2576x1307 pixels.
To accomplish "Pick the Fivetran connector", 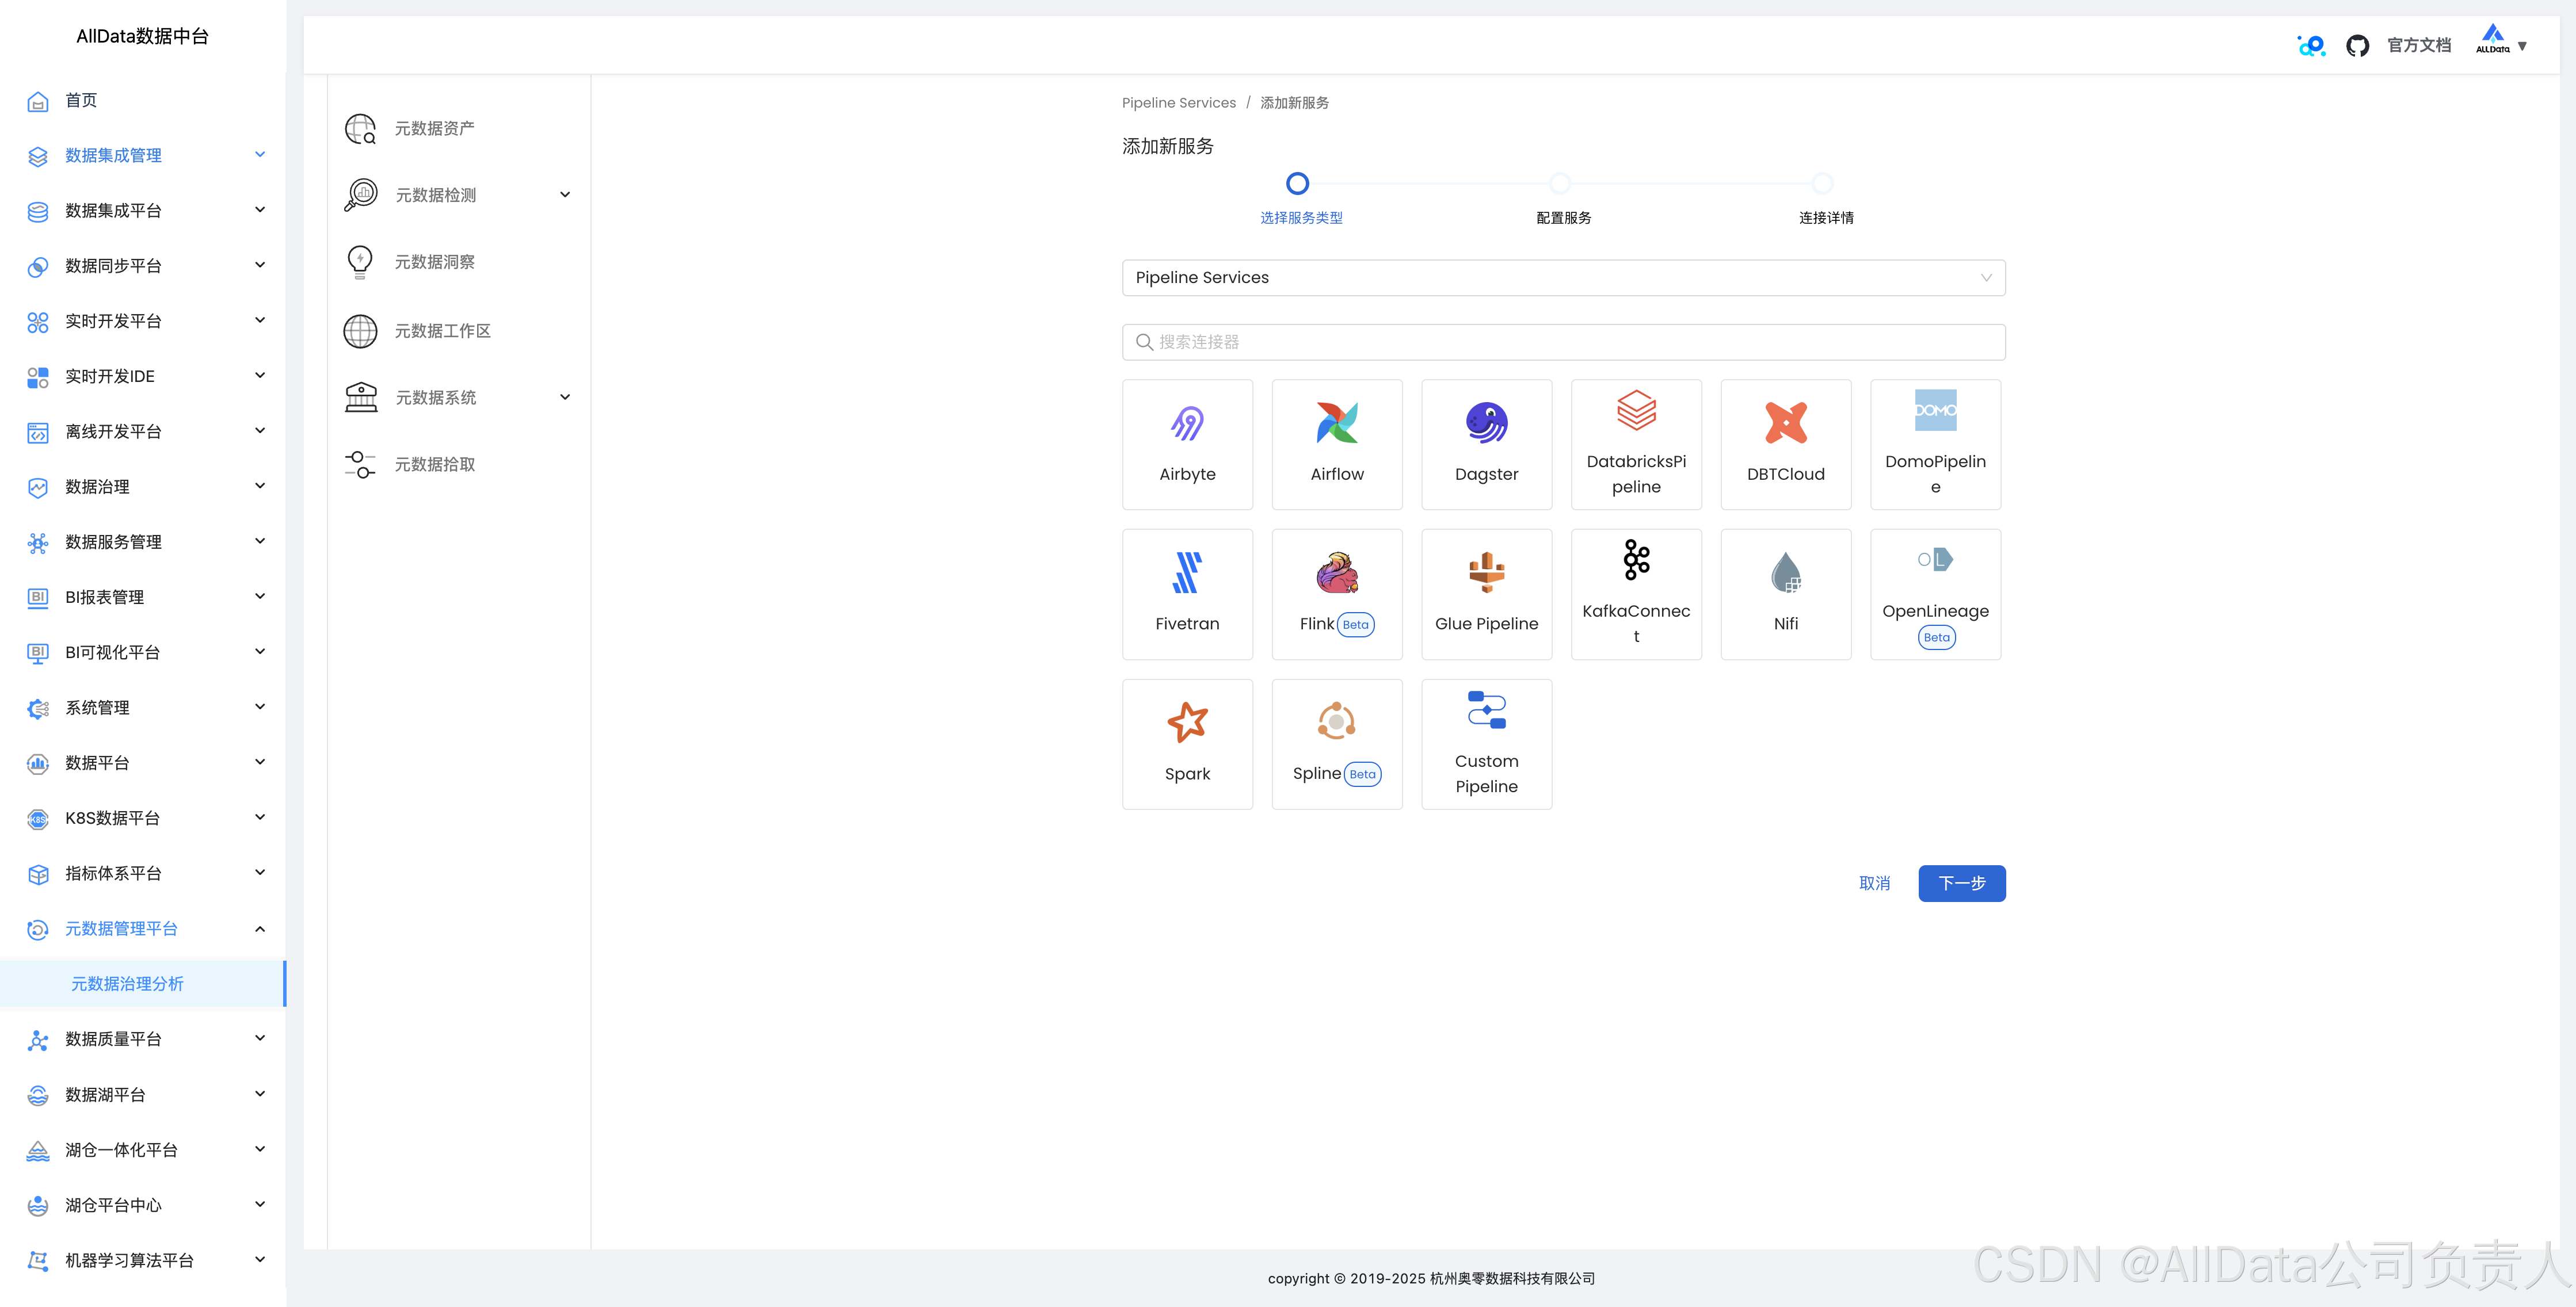I will 1187,595.
